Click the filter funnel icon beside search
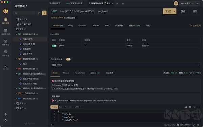 [x=39, y=13]
